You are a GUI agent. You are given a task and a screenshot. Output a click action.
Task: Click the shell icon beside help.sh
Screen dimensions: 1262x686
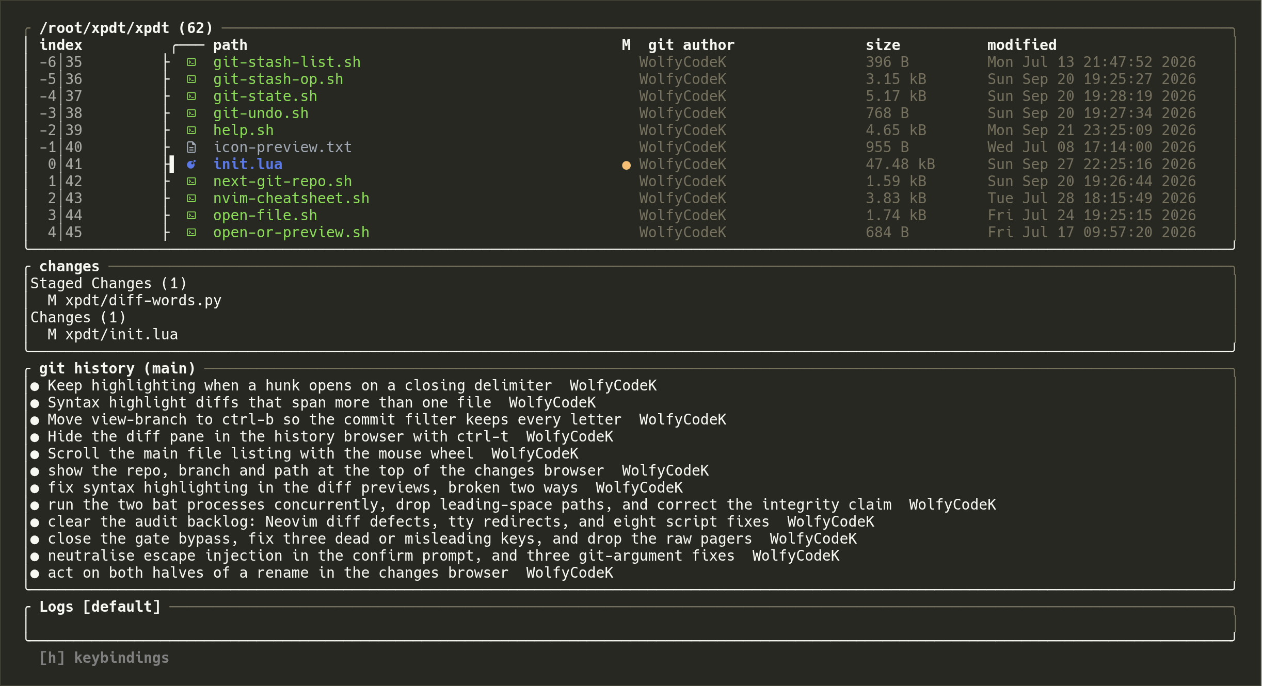(x=191, y=130)
